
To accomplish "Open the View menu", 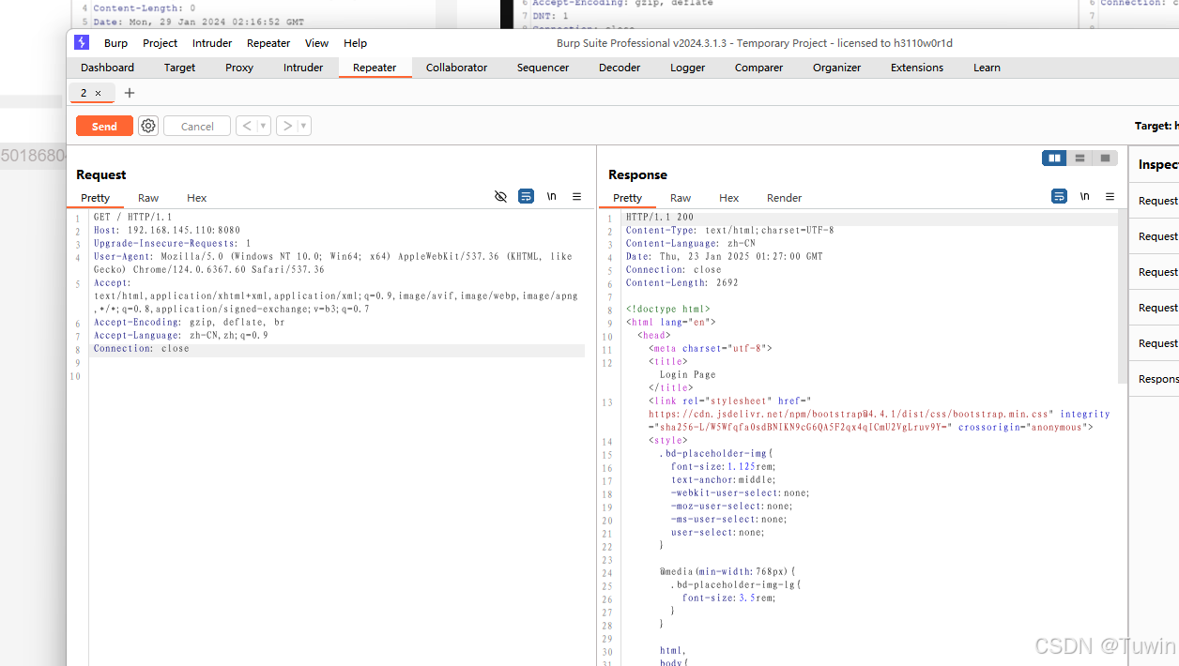I will (317, 43).
